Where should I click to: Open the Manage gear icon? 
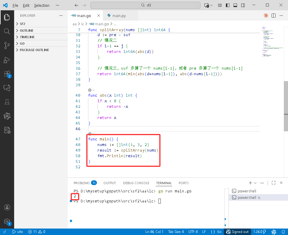[7, 221]
